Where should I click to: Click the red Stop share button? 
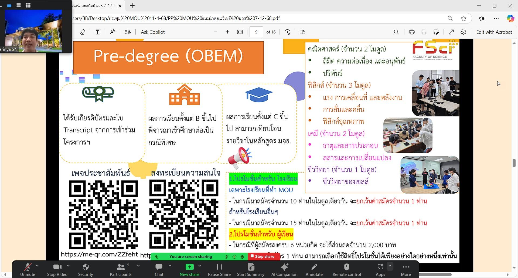(263, 256)
